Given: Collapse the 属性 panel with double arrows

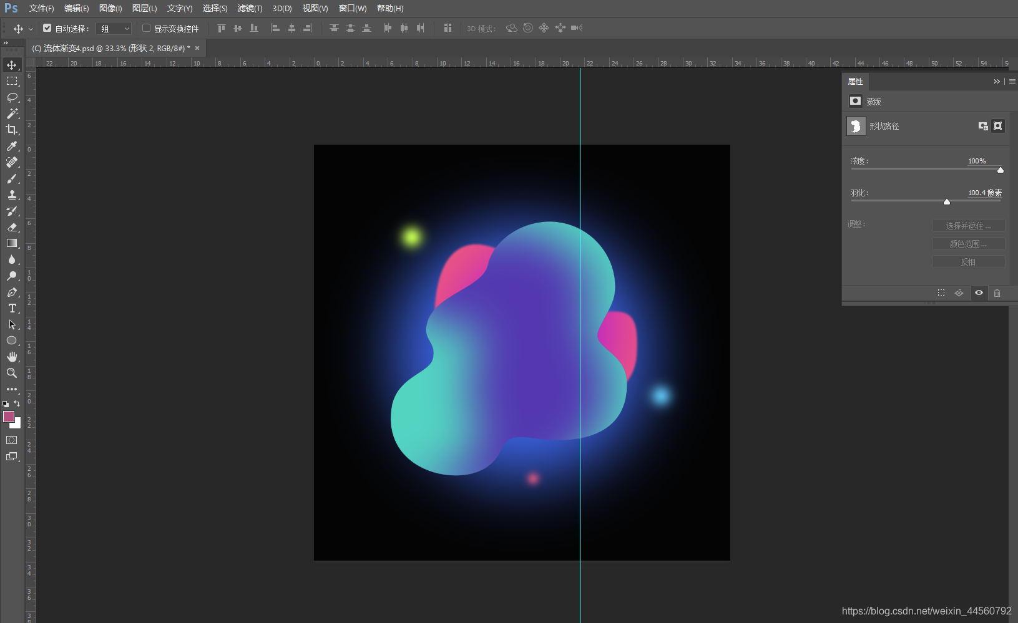Looking at the screenshot, I should pos(997,81).
